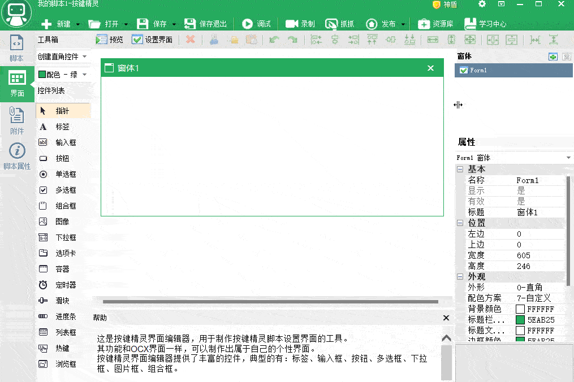Image resolution: width=574 pixels, height=382 pixels.
Task: Switch to the 附件 sidebar tab
Action: (17, 120)
